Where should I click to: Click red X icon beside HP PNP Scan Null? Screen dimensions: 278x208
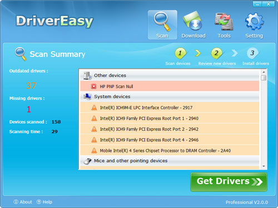(x=94, y=87)
